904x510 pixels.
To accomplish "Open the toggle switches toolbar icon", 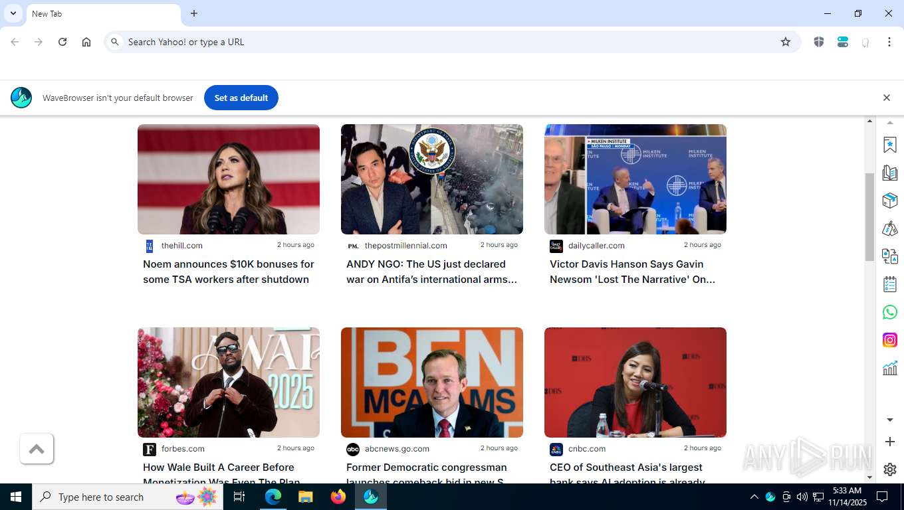I will pyautogui.click(x=843, y=42).
